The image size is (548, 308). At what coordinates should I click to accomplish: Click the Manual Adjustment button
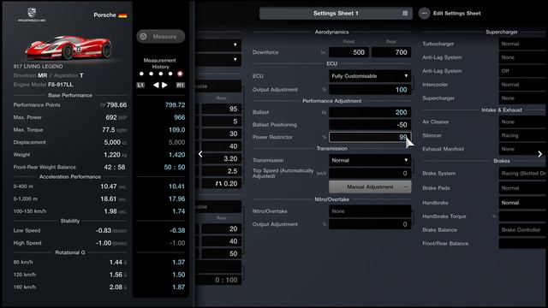[x=370, y=187]
